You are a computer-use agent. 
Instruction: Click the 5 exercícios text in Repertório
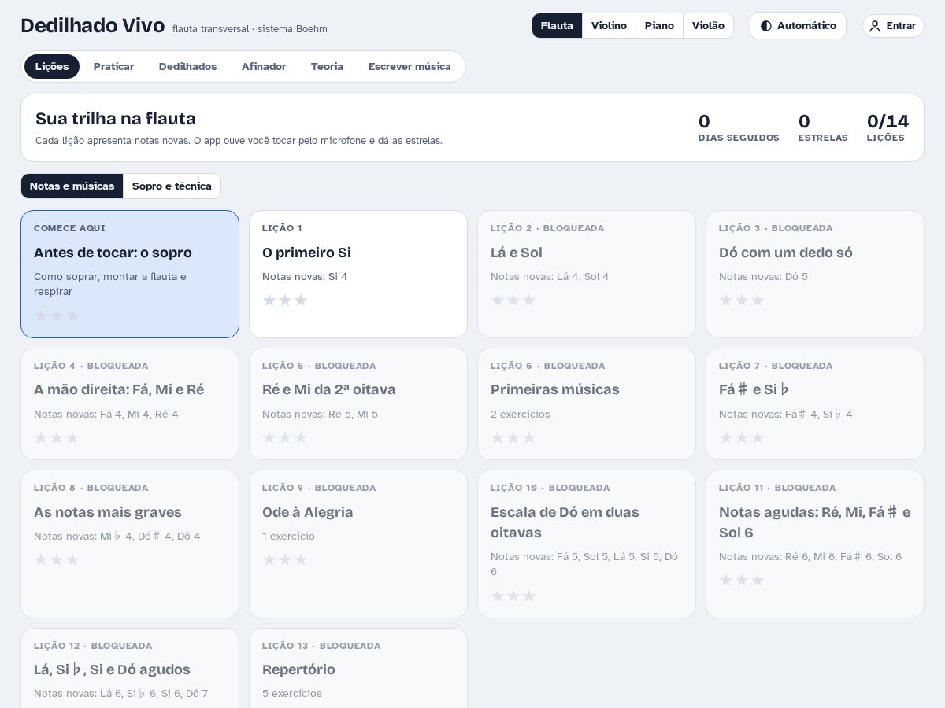(x=292, y=693)
